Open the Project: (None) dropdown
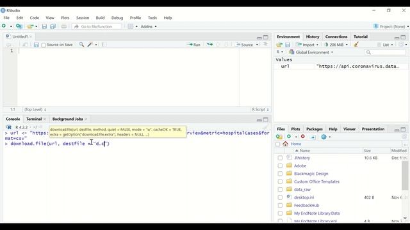Screen dimensions: 410x230 pos(391,26)
